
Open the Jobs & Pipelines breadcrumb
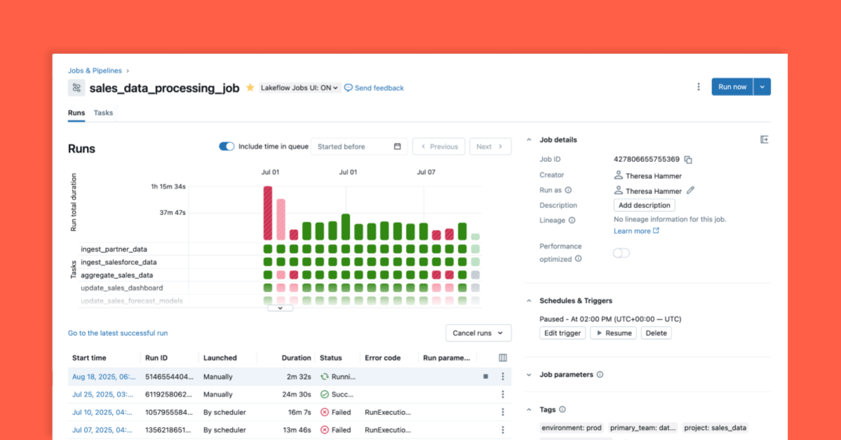pyautogui.click(x=95, y=71)
